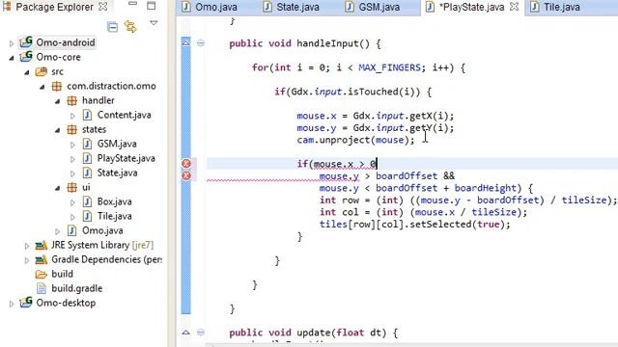Viewport: 618px width, 347px height.
Task: Expand Omo.java tree node arrow
Action: point(58,231)
